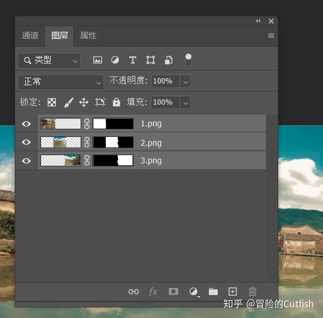Select the layer mask of 2.png
Screen dimensions: 323x318
click(113, 142)
